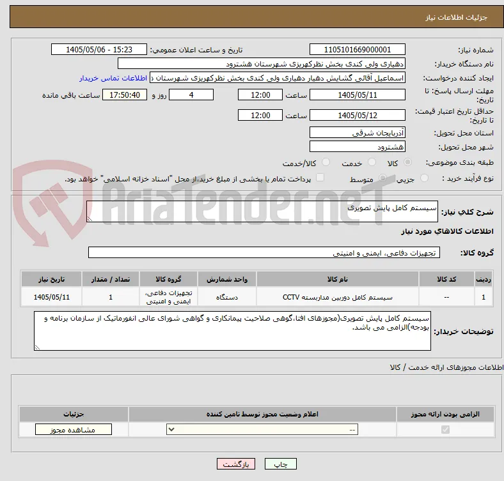This screenshot has height=481, width=504.
Task: Expand the license status dropdown
Action: (262, 429)
